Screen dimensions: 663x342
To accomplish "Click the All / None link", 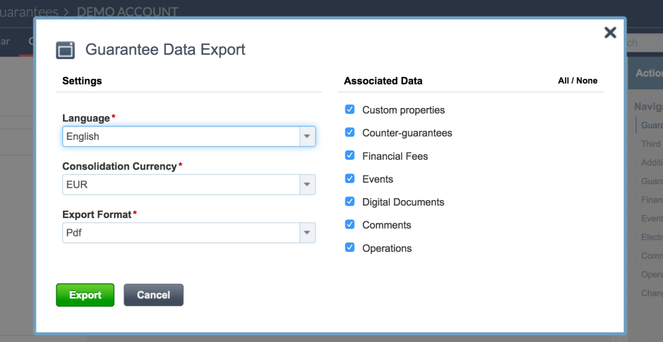I will [577, 81].
